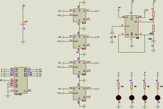
Task: Click the 5V terminal feeding the 555 R pin
Action: (118, 10)
